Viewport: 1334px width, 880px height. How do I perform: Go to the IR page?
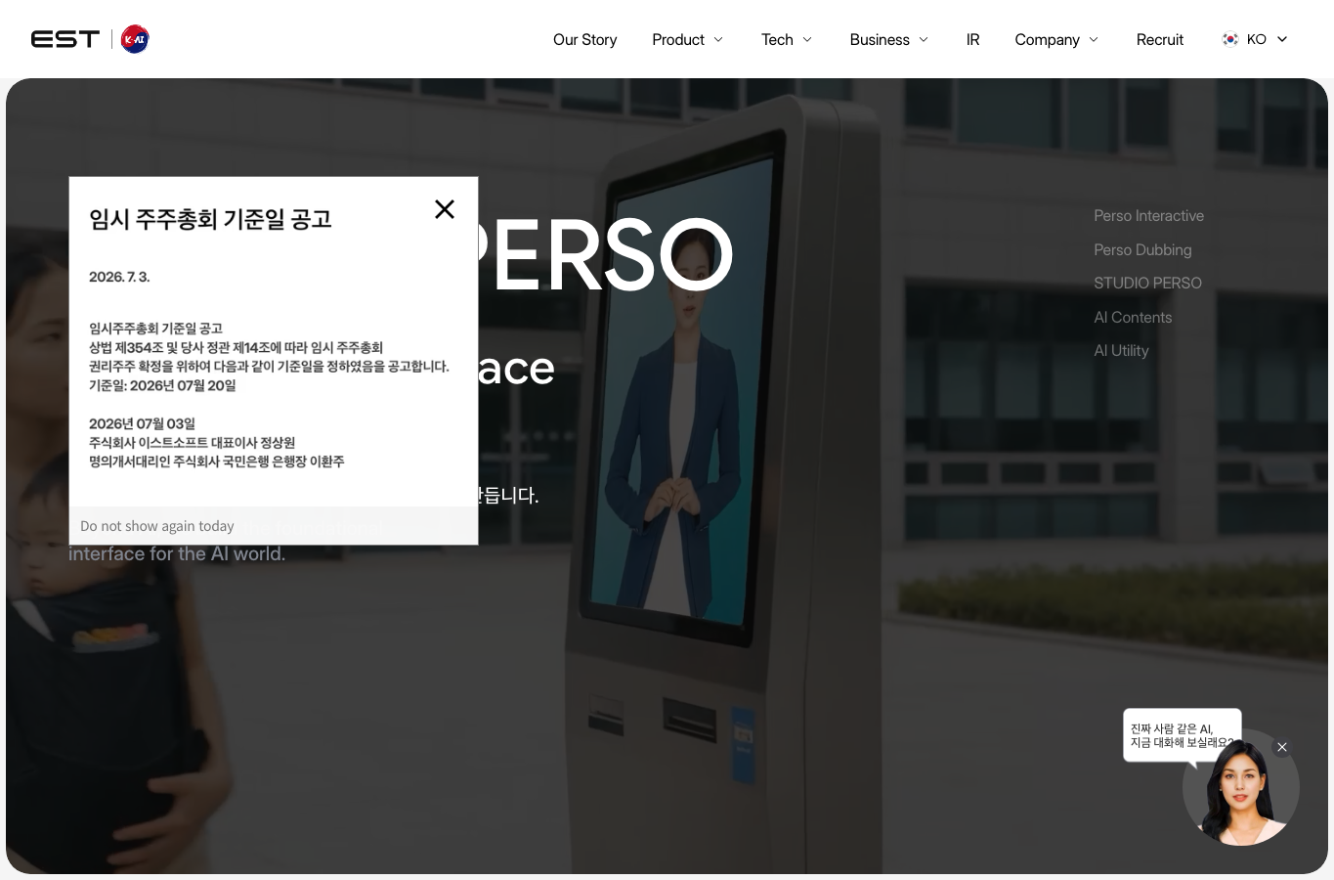pos(972,39)
